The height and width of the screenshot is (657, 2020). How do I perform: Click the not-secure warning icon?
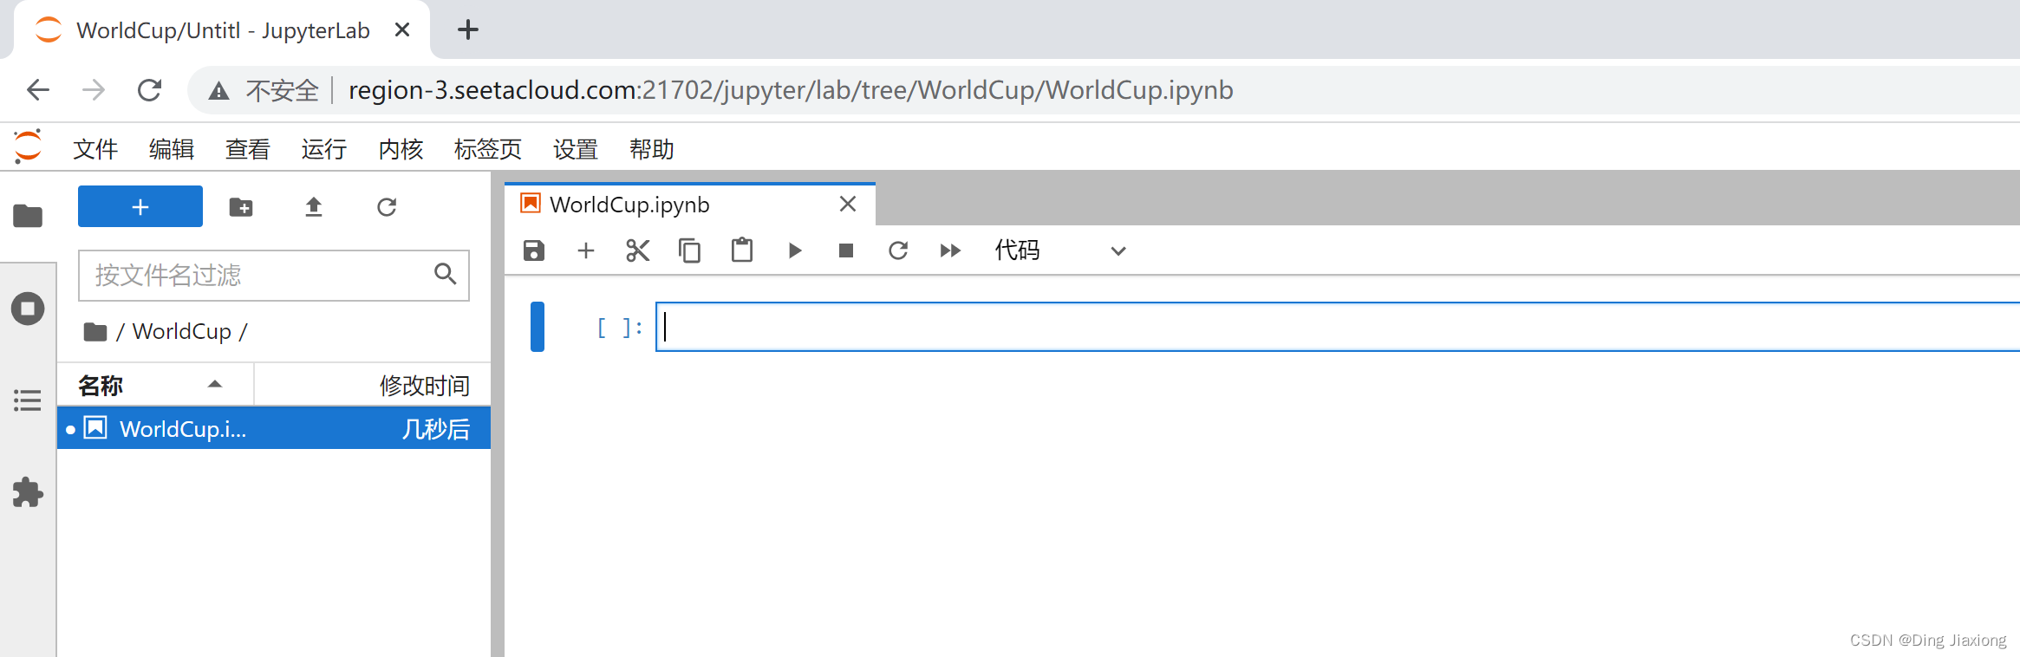(x=218, y=90)
